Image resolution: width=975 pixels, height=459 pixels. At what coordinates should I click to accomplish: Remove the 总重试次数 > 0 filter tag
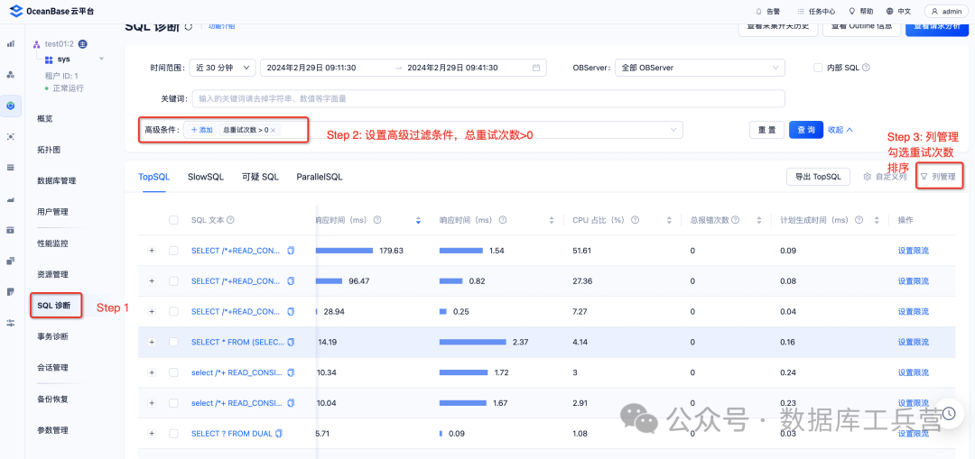[x=273, y=130]
